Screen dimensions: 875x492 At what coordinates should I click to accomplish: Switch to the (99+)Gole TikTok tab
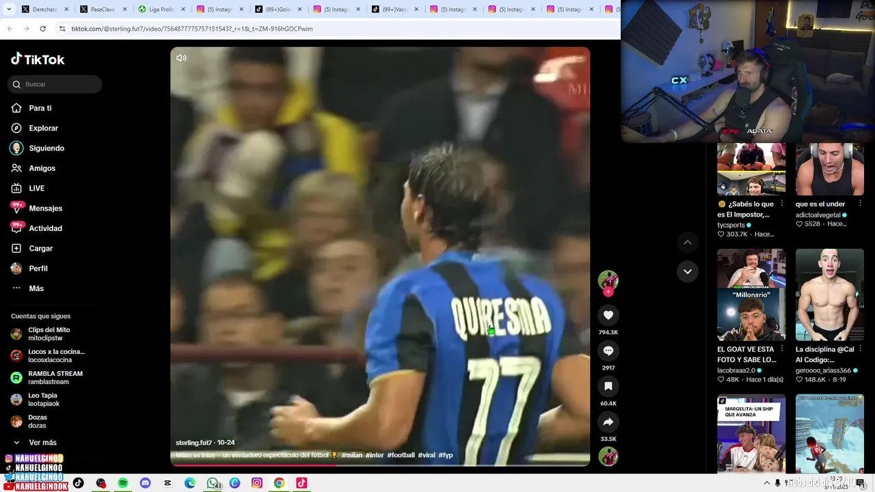[278, 10]
